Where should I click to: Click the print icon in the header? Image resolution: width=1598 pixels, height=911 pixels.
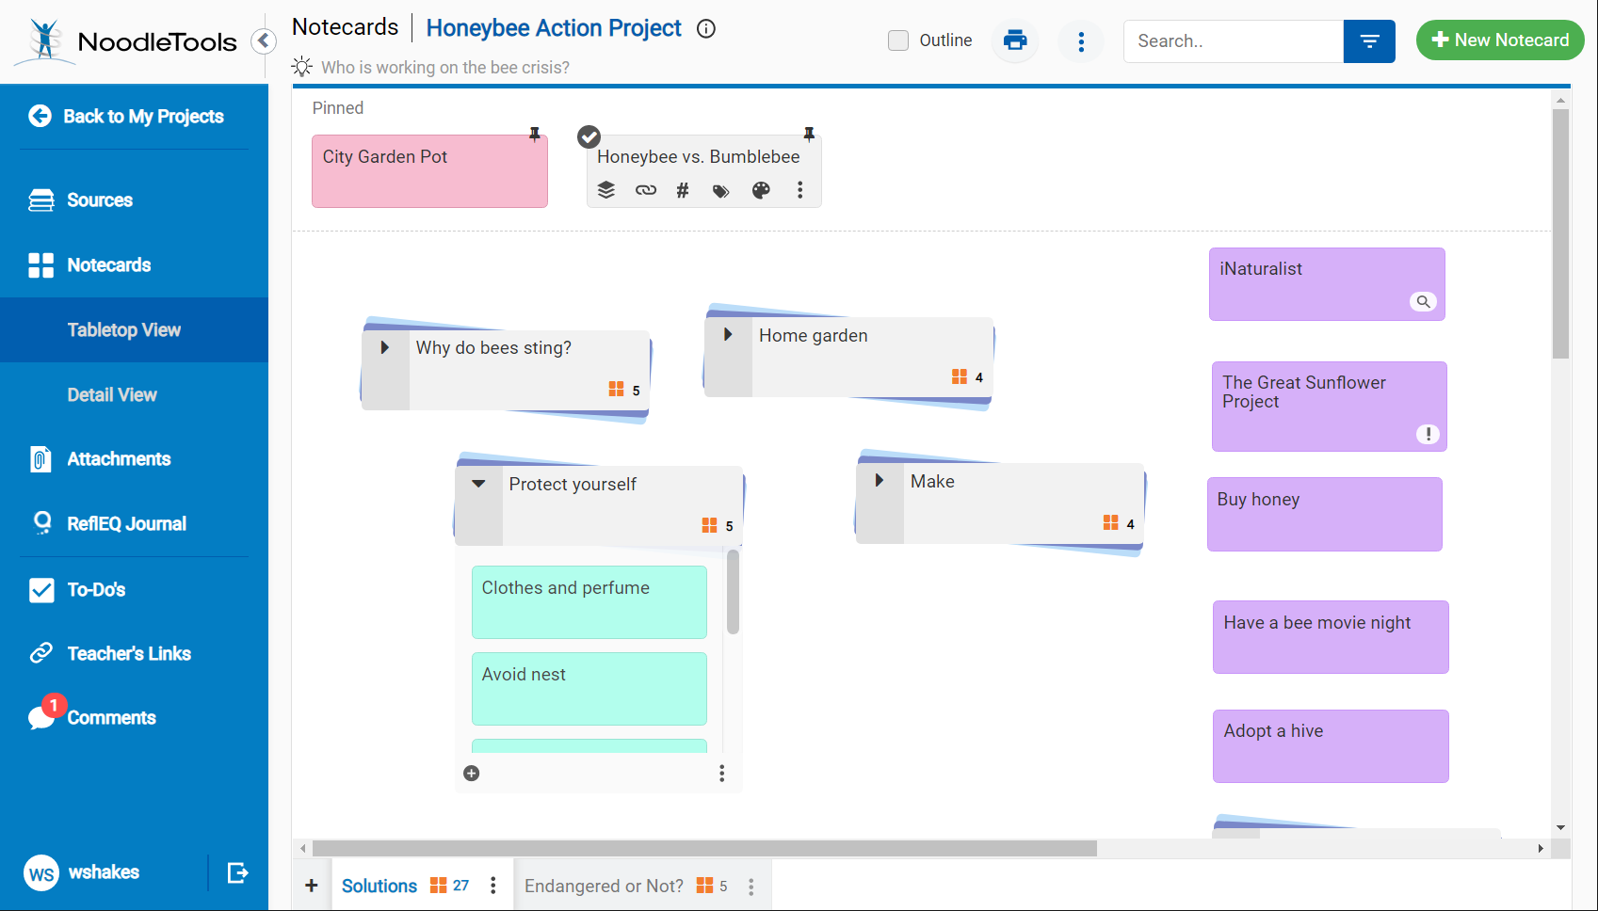point(1014,40)
